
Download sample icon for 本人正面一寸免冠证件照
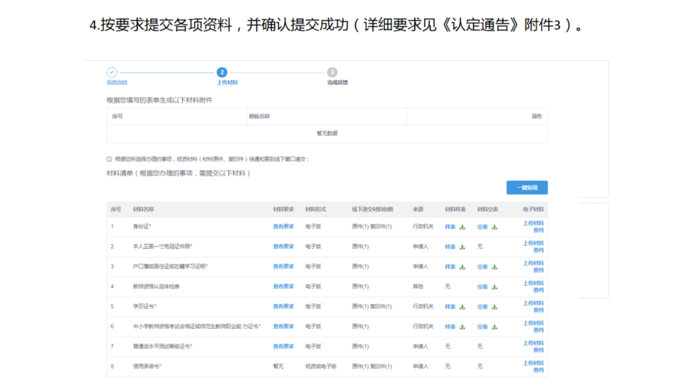point(462,247)
